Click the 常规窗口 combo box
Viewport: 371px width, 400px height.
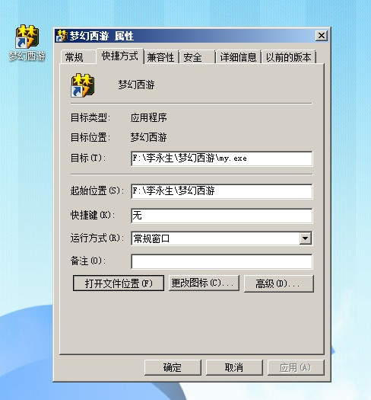tap(221, 238)
